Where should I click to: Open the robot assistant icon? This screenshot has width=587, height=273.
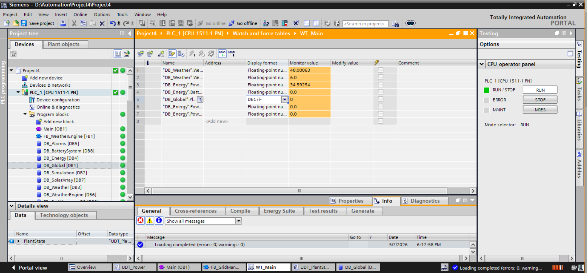coord(410,23)
